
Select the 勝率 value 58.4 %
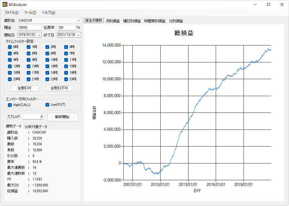(37, 162)
